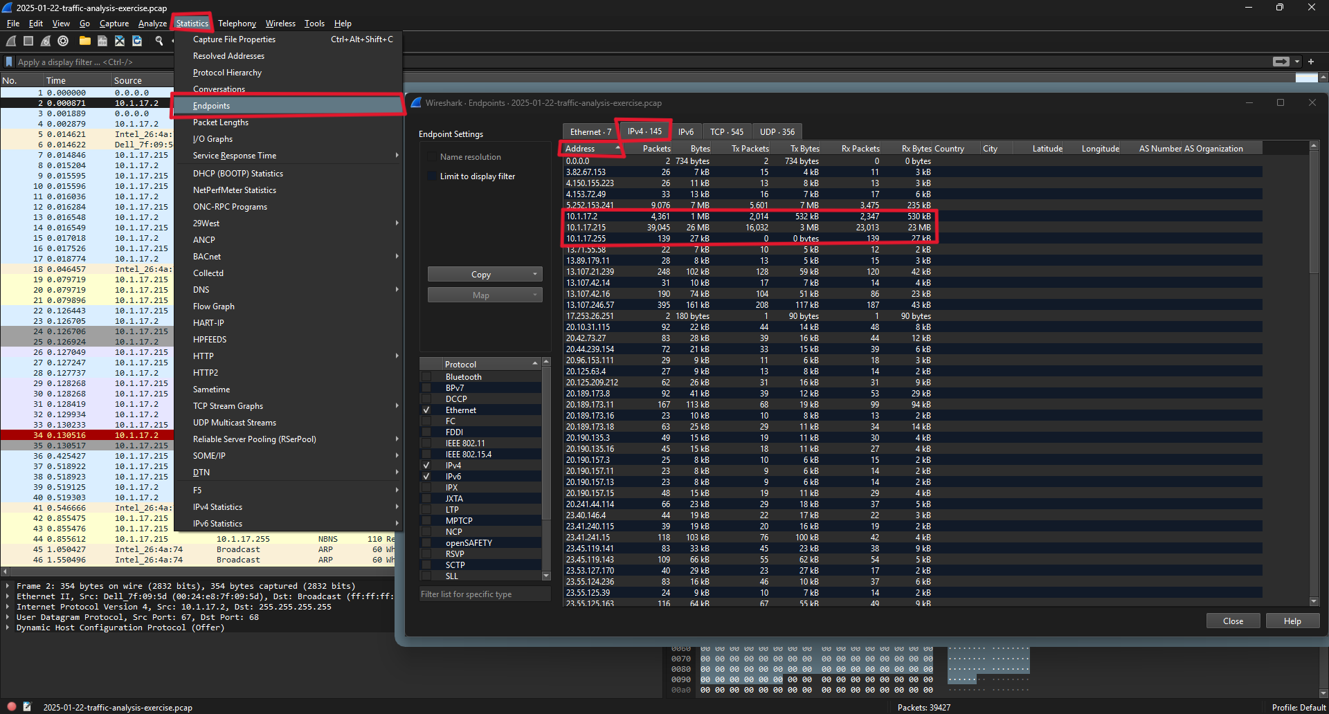The height and width of the screenshot is (714, 1329).
Task: Uncheck the IPv6 protocol checkbox
Action: (426, 477)
